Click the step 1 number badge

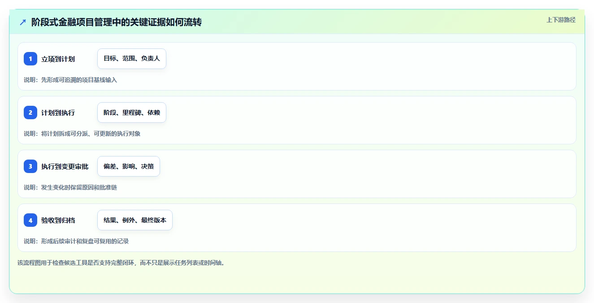pyautogui.click(x=30, y=59)
